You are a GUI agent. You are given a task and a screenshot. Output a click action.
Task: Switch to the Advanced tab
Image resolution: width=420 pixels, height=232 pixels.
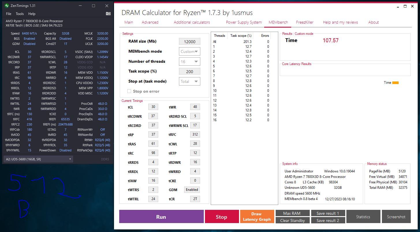[x=150, y=22]
